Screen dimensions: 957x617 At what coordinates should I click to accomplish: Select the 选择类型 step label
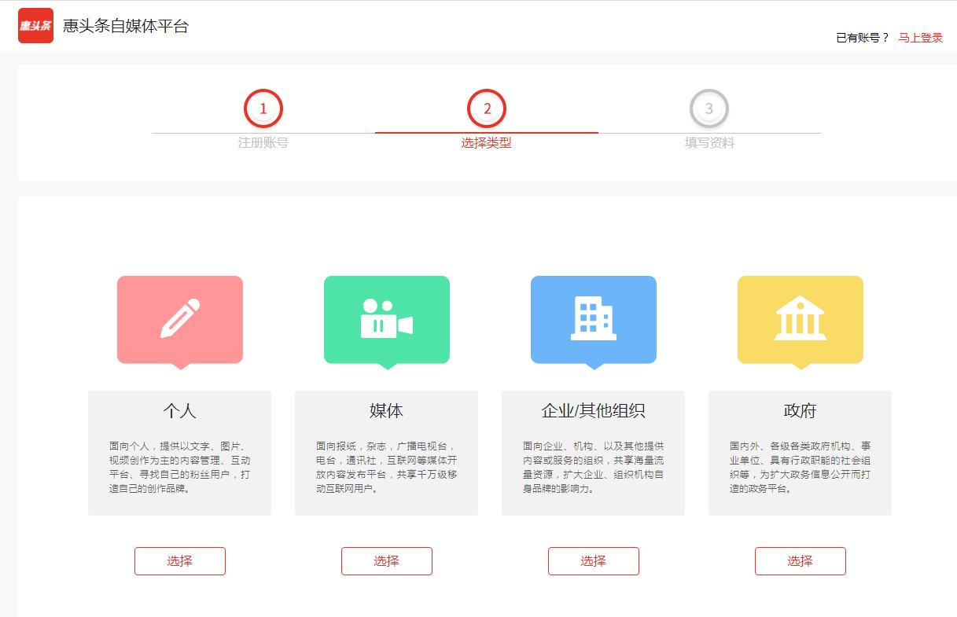click(x=488, y=144)
